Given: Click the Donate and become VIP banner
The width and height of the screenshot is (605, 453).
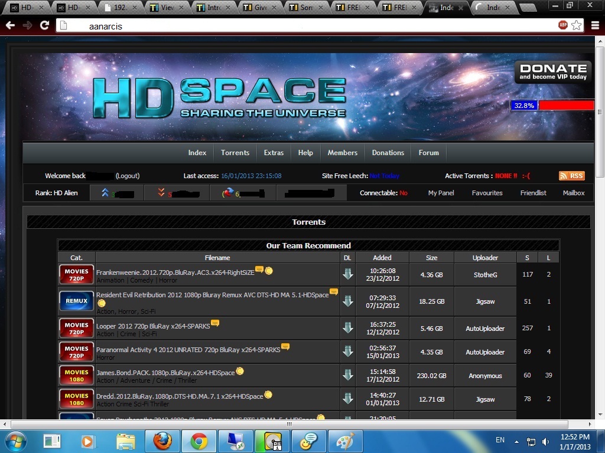Looking at the screenshot, I should click(x=553, y=72).
